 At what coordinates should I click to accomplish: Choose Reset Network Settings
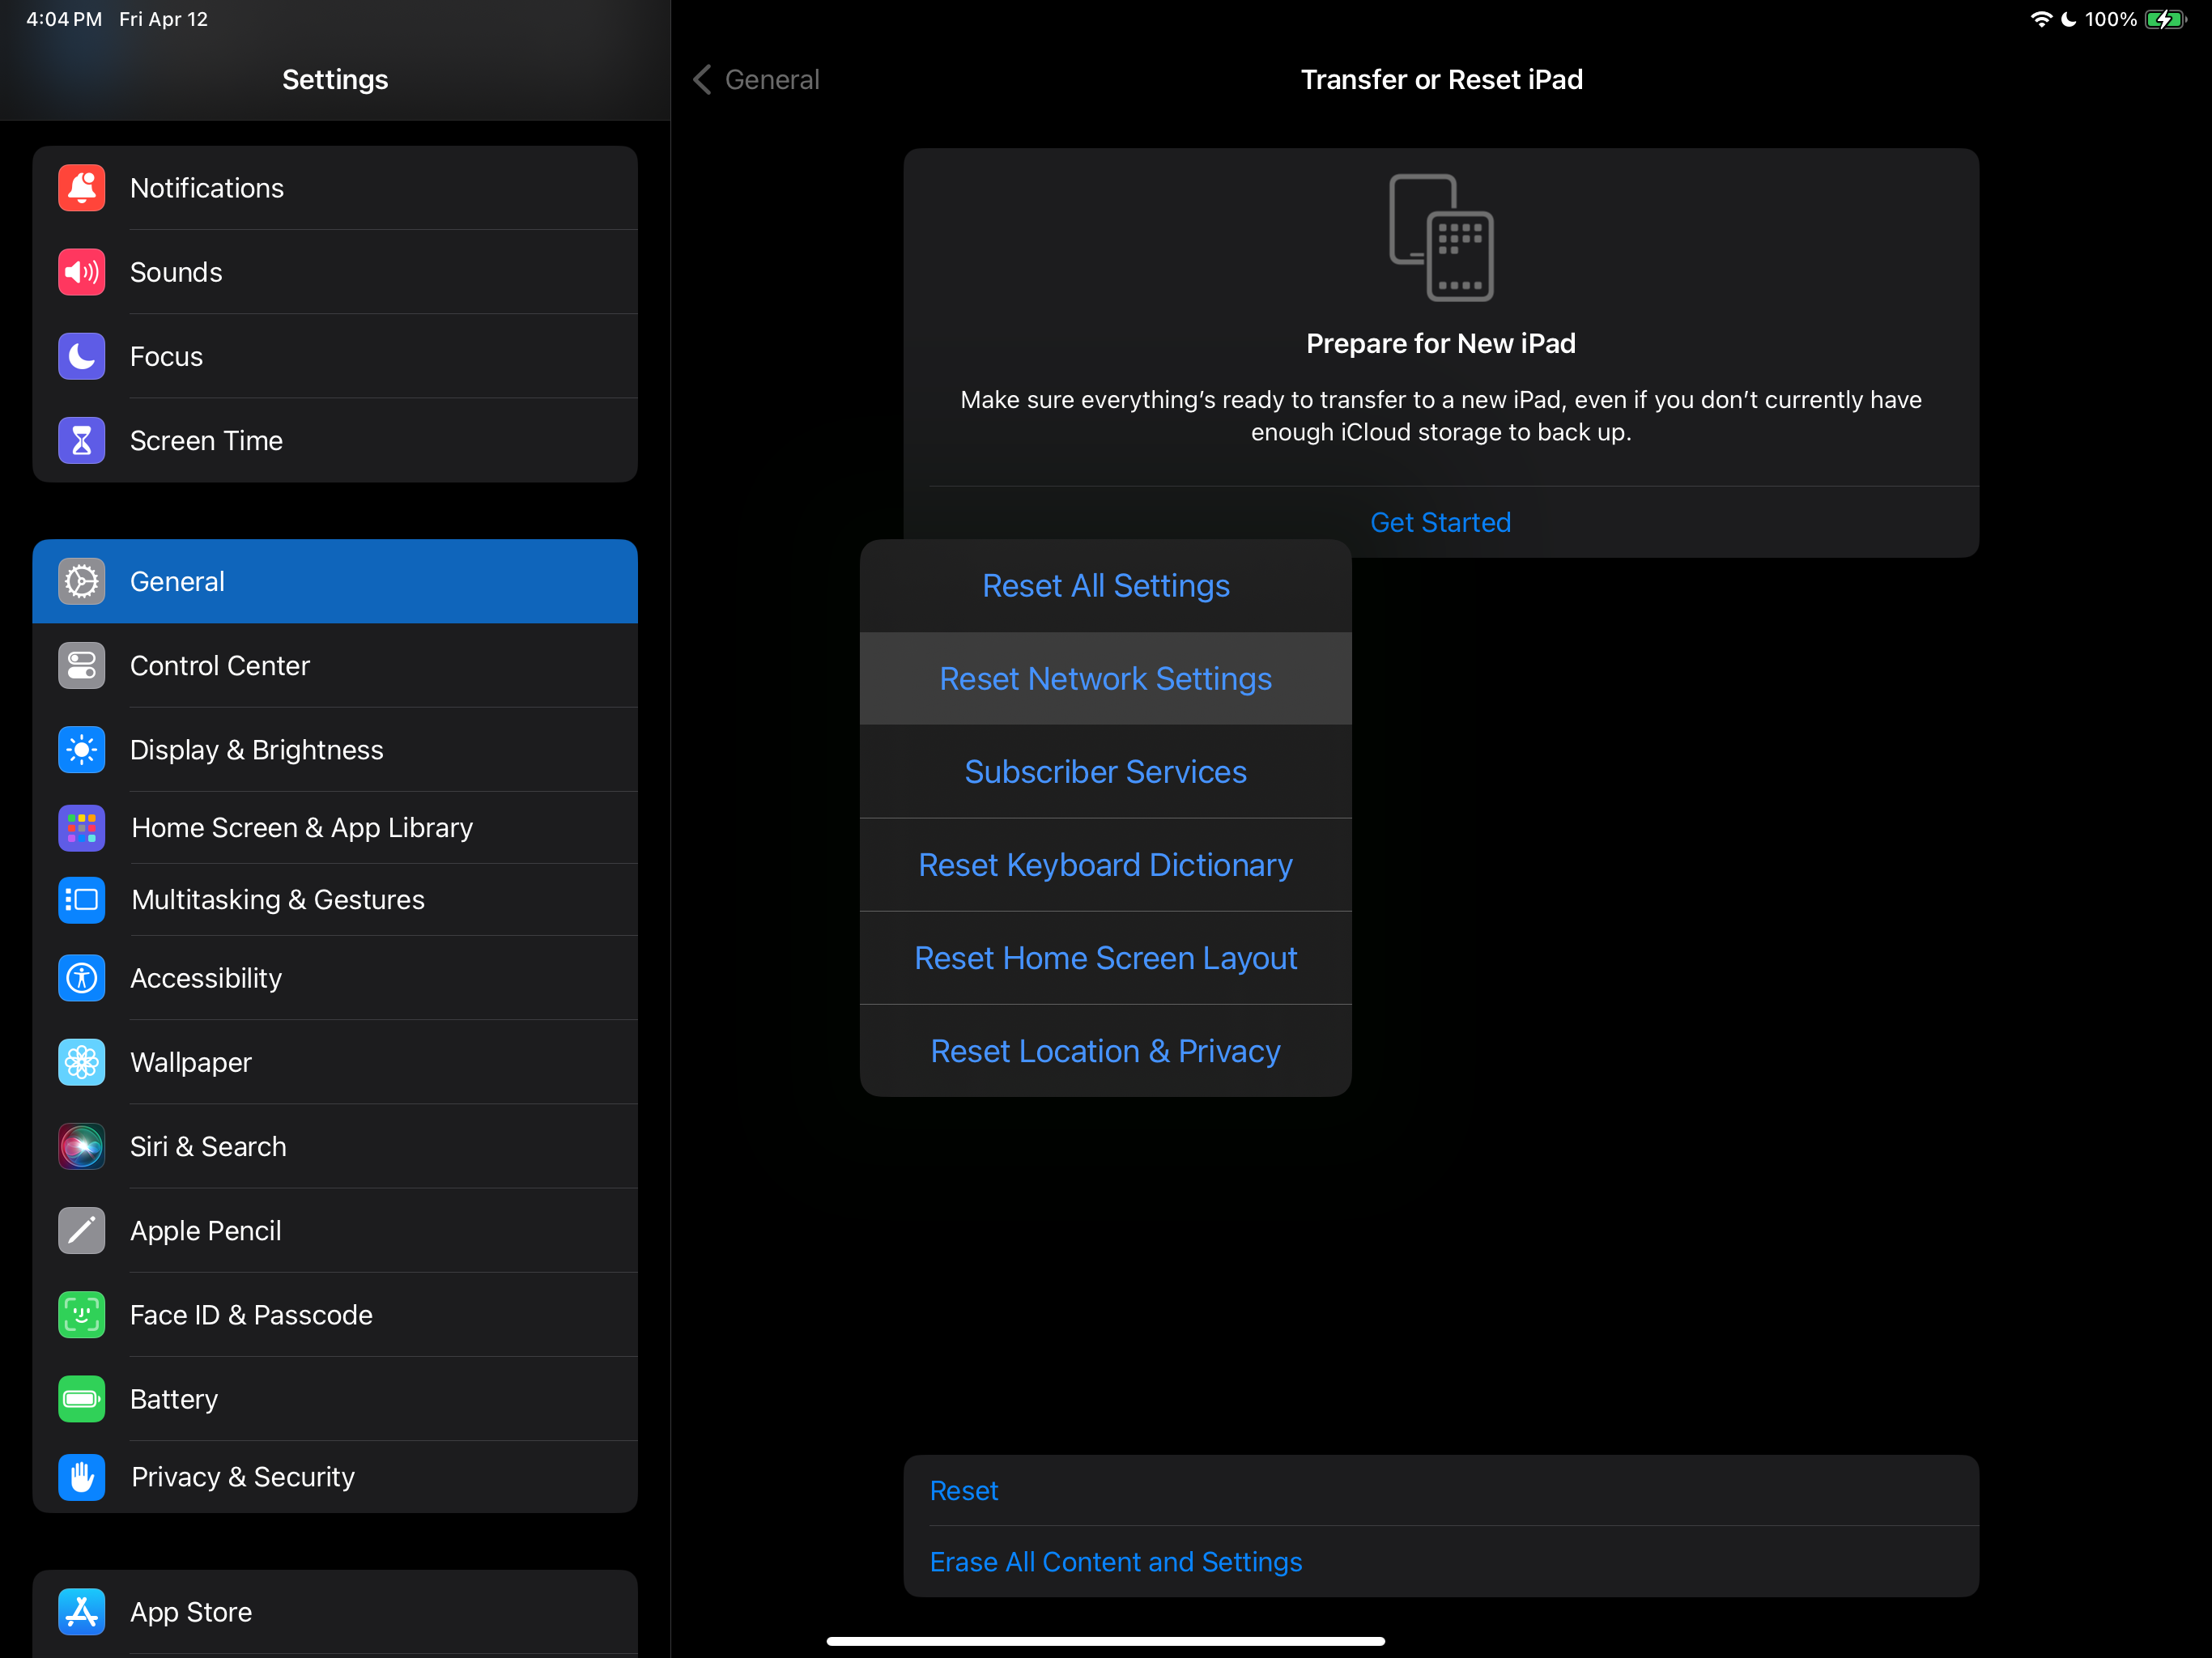1105,679
